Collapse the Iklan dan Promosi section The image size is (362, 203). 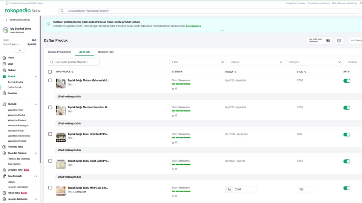click(x=35, y=153)
